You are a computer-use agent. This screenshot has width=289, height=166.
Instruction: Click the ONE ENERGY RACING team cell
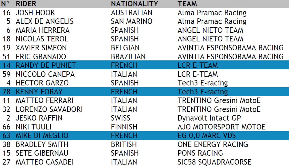[213, 144]
